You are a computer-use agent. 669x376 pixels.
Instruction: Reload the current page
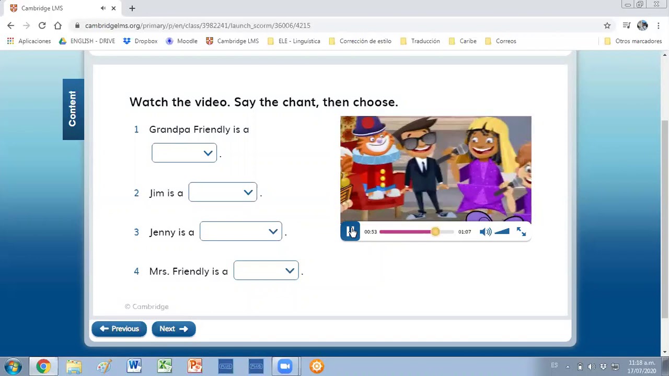pyautogui.click(x=42, y=25)
